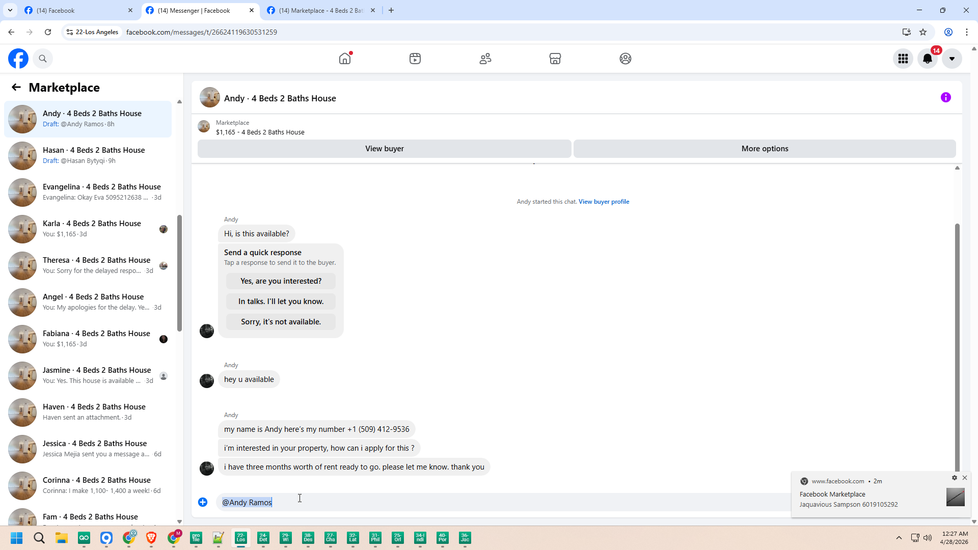Open Windows taskbar search
Screen dimensions: 978x550
pos(39,538)
